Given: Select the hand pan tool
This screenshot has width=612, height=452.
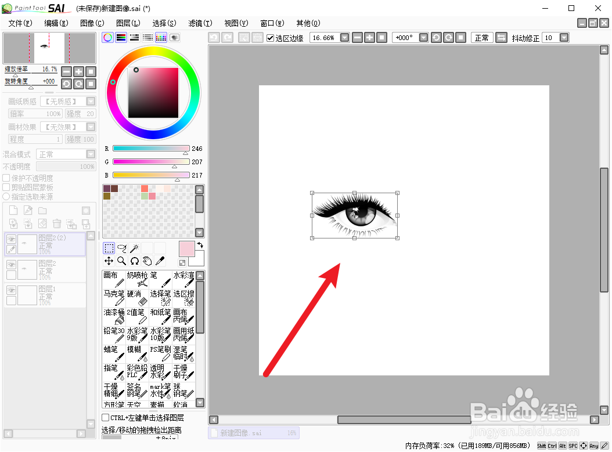Looking at the screenshot, I should [147, 261].
